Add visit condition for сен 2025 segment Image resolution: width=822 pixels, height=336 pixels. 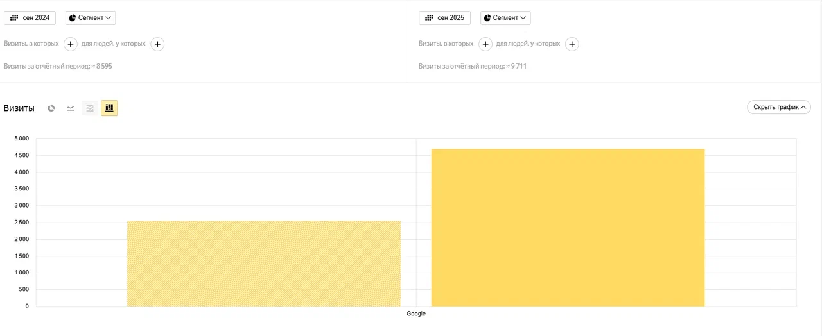point(485,44)
